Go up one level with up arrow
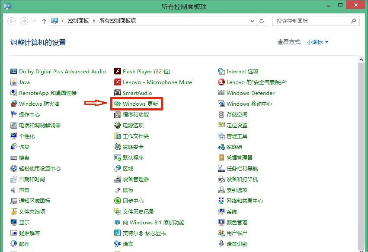368x252 pixels. 44,21
